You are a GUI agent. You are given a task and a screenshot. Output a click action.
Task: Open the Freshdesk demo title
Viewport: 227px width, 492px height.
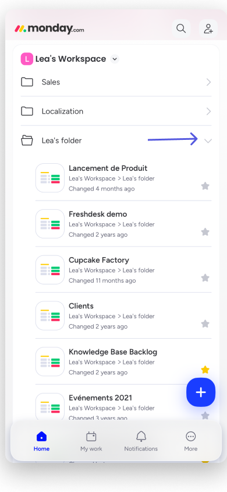(98, 215)
